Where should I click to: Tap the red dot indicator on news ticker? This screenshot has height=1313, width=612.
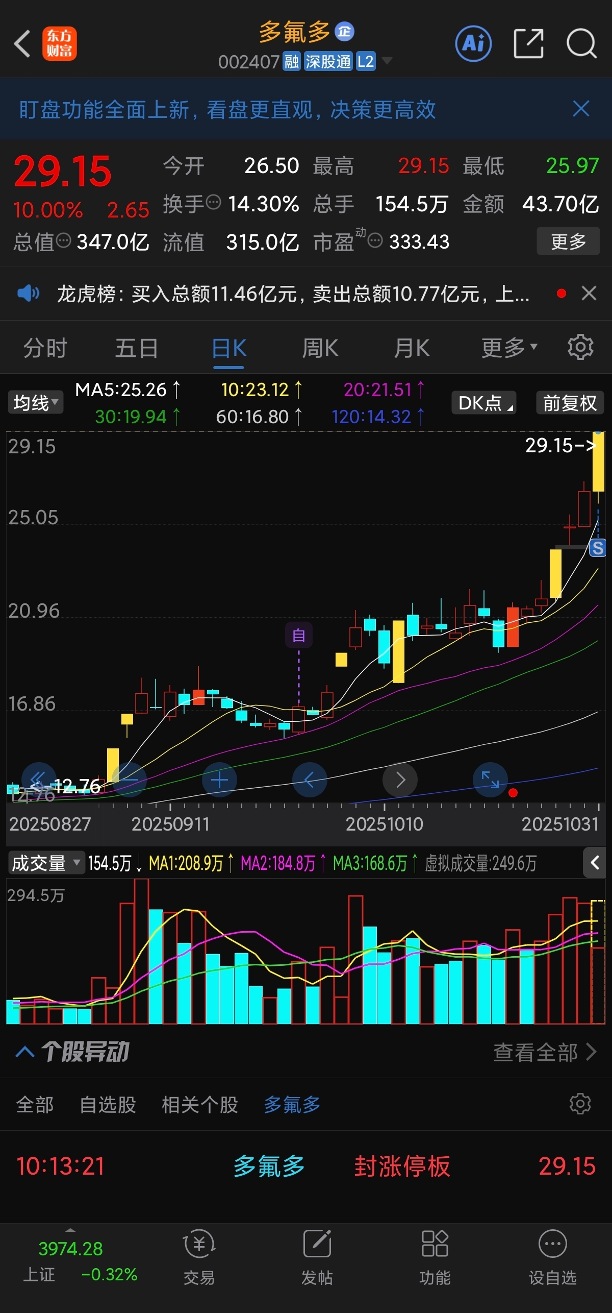tap(562, 294)
